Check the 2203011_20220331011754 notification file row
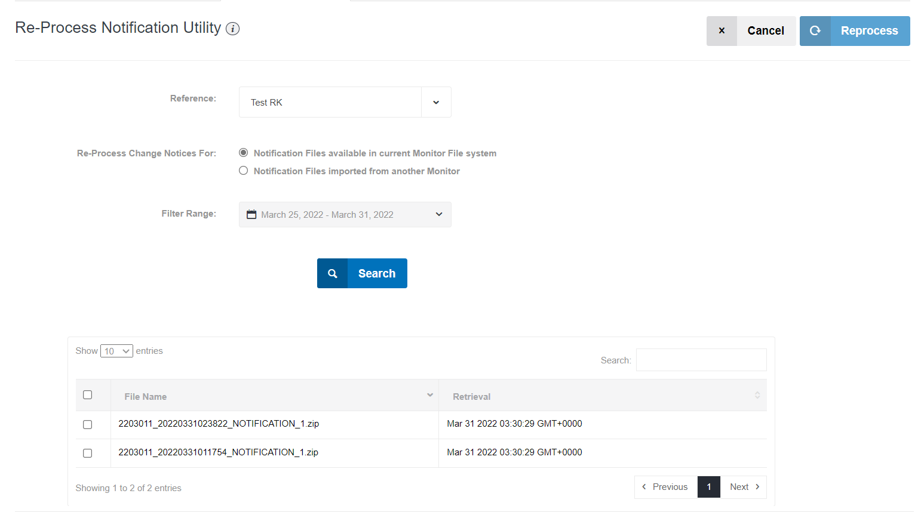This screenshot has width=924, height=512. click(87, 453)
